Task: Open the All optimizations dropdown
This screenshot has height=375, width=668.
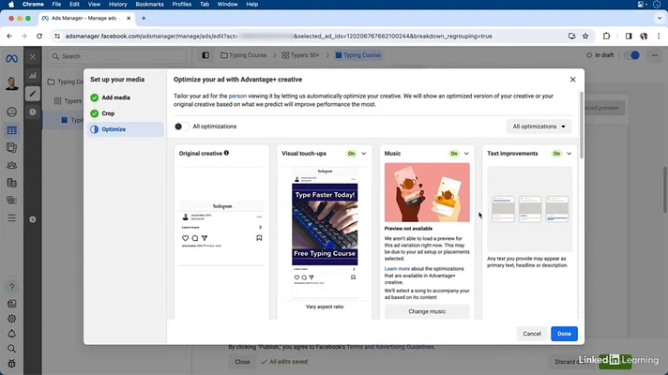Action: coord(539,127)
